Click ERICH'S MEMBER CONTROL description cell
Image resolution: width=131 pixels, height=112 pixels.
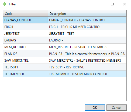(87, 27)
